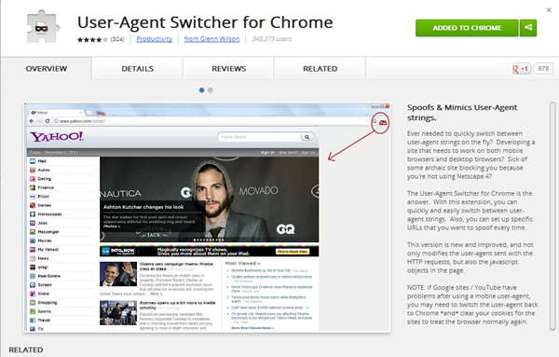Viewport: 559px width, 357px height.
Task: Switch to the Reviews tab
Action: coord(229,68)
